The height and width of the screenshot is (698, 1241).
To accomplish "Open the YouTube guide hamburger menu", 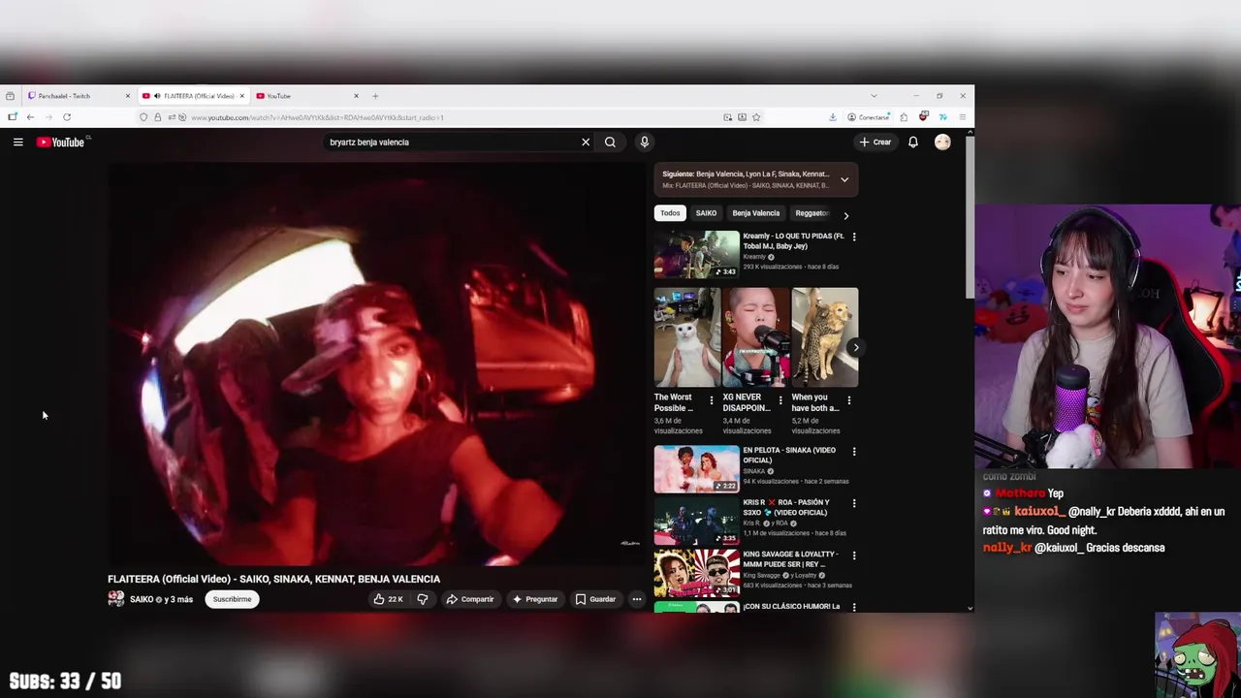I will point(17,143).
